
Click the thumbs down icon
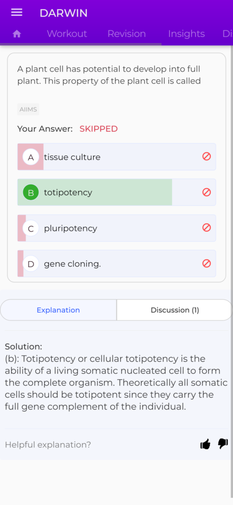(x=223, y=444)
